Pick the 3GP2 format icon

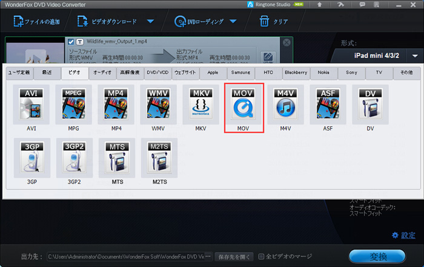(75, 158)
